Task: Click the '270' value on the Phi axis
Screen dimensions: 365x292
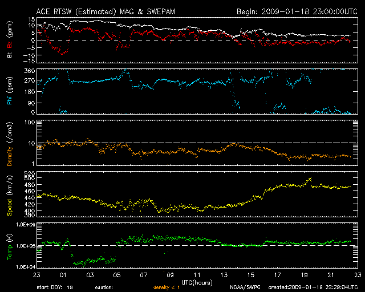Action: [x=30, y=81]
